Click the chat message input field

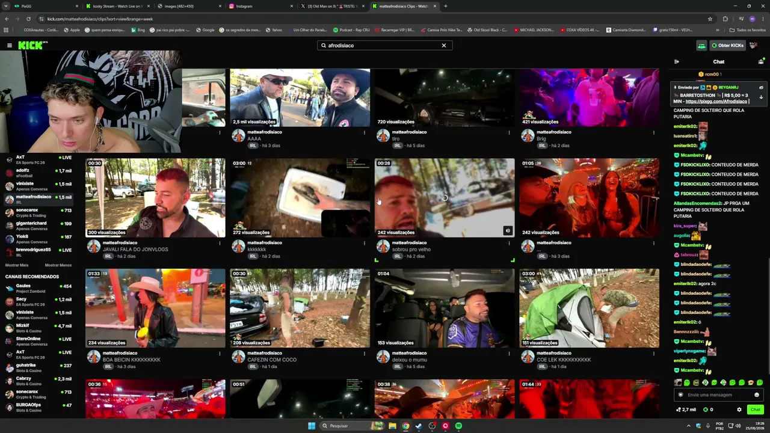[x=719, y=395]
